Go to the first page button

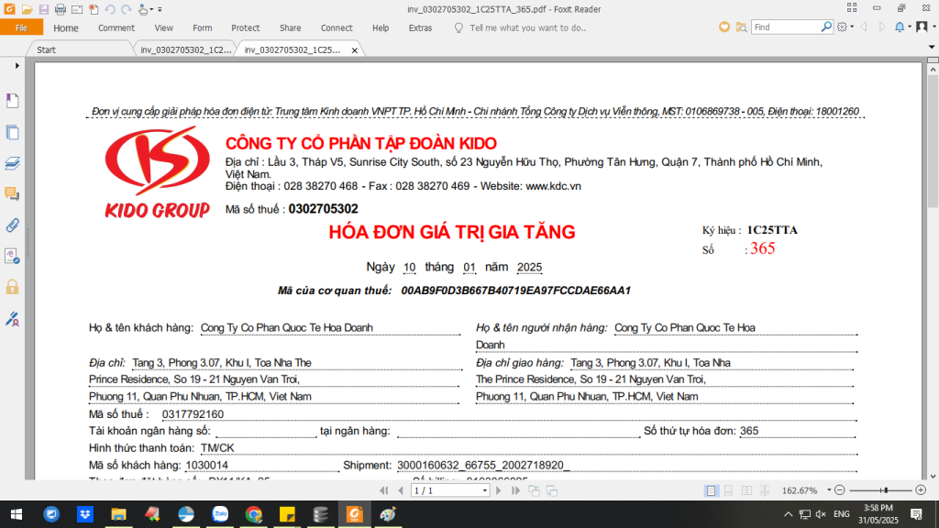pyautogui.click(x=384, y=490)
